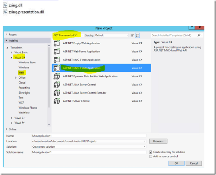Click the search magnifier icon
Screen dimensions: 216x175
click(199, 35)
